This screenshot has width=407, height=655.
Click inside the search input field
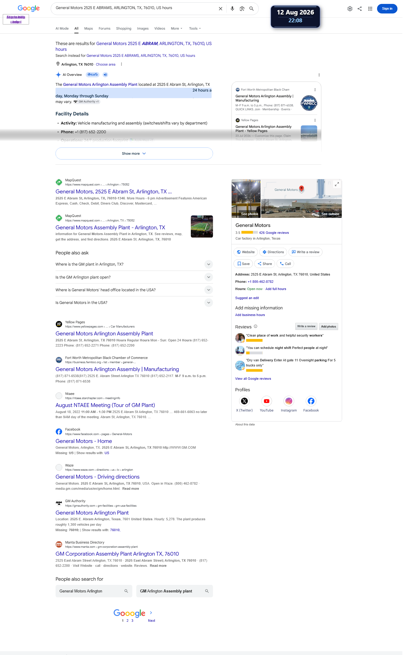pyautogui.click(x=135, y=8)
